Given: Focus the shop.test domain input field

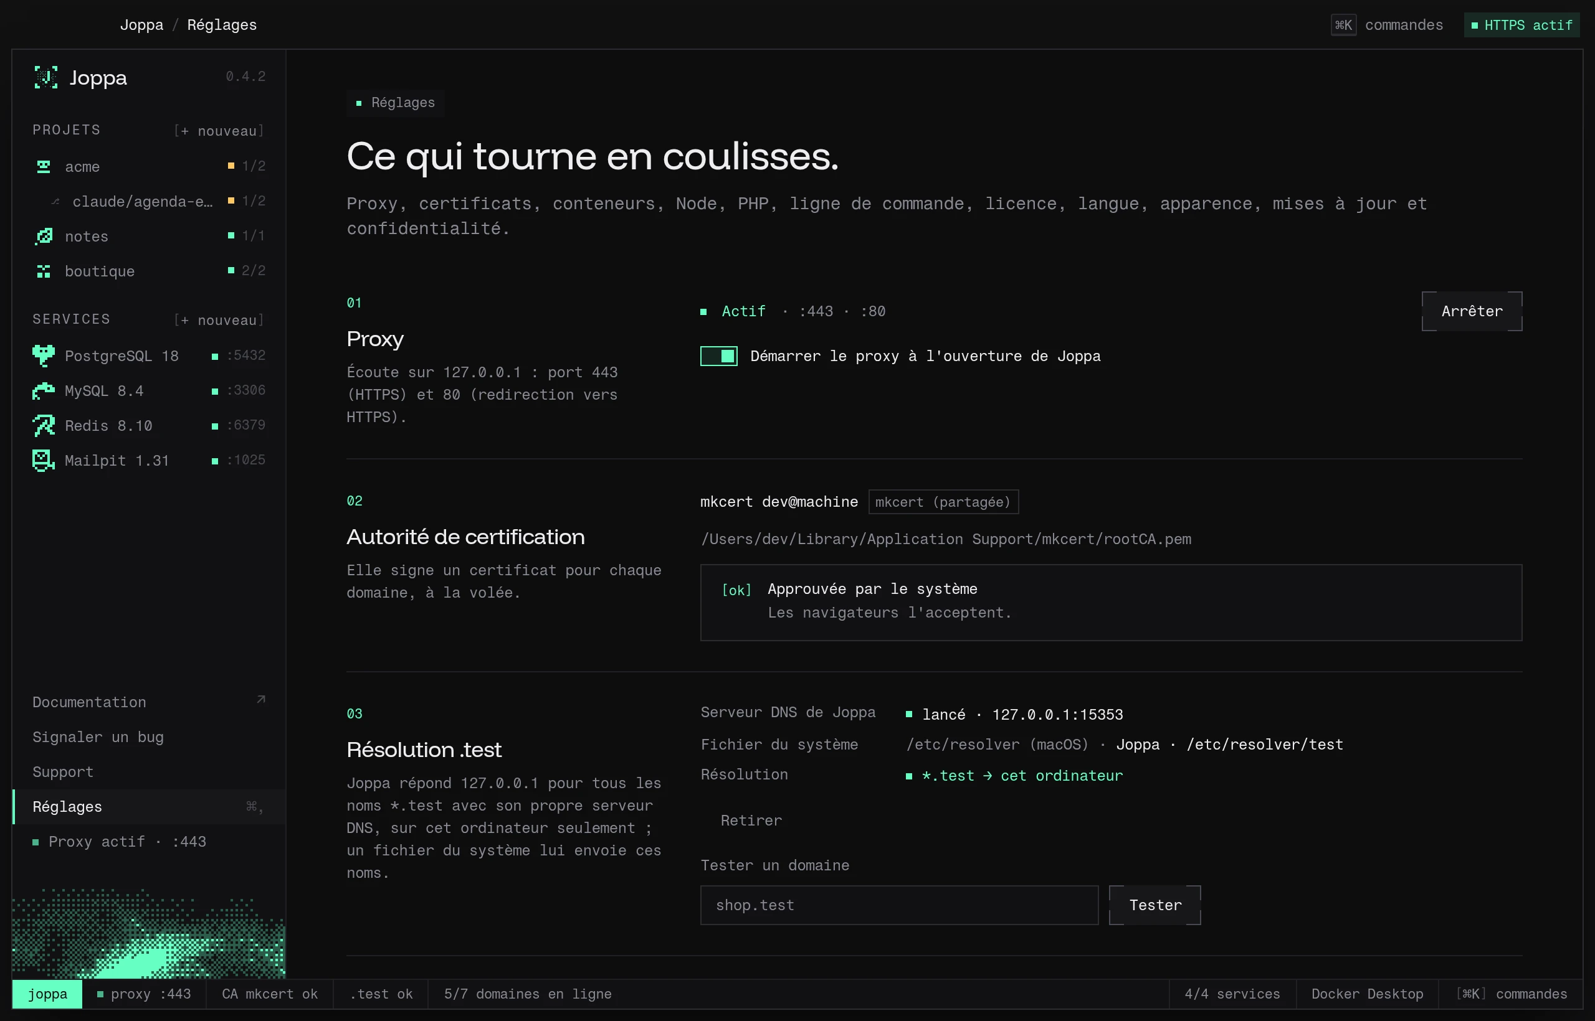Looking at the screenshot, I should coord(899,905).
